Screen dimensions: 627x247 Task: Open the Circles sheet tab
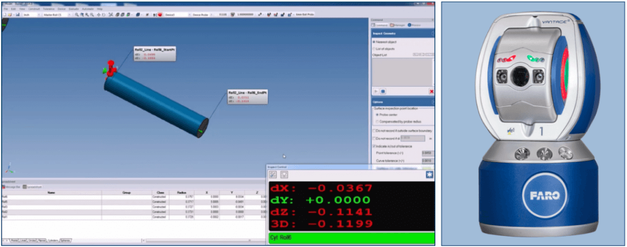coord(32,241)
